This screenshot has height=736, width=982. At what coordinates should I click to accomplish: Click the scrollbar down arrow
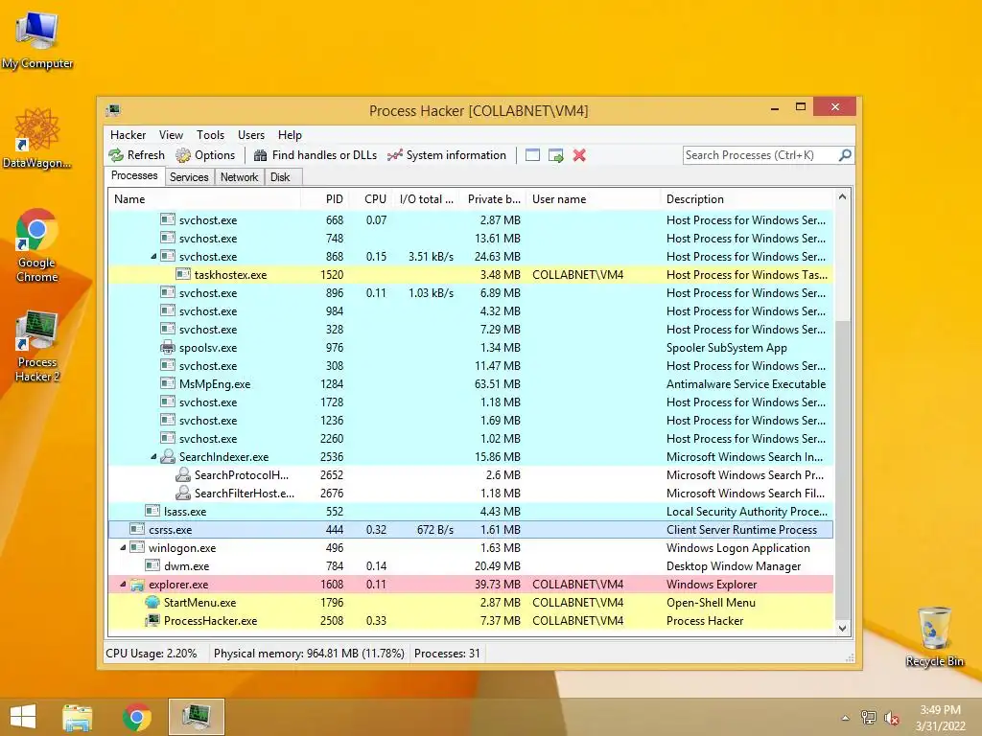[x=842, y=629]
